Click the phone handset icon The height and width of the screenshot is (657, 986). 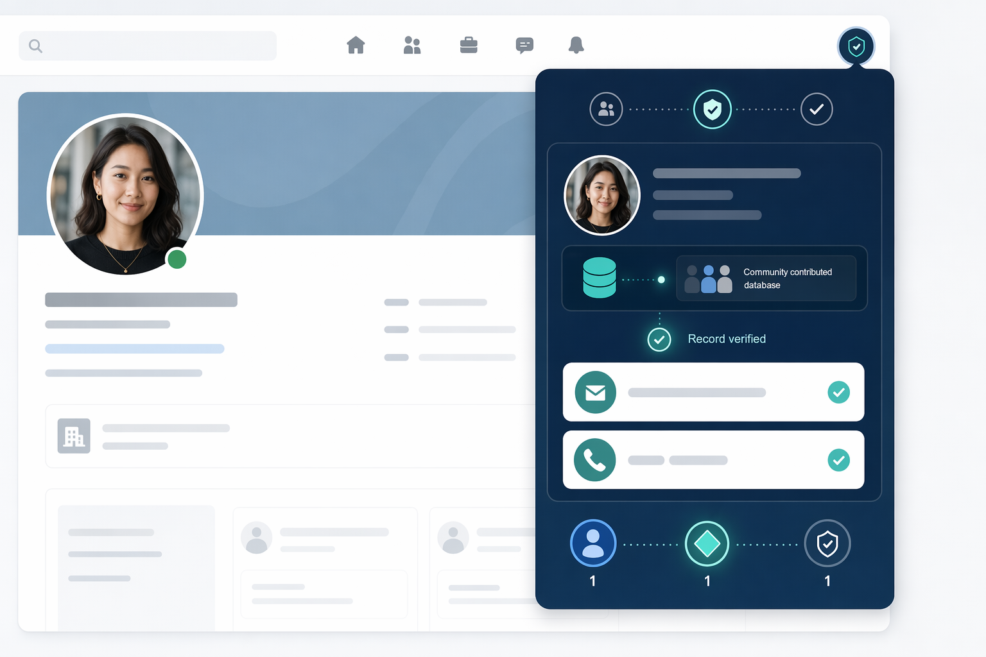click(595, 460)
